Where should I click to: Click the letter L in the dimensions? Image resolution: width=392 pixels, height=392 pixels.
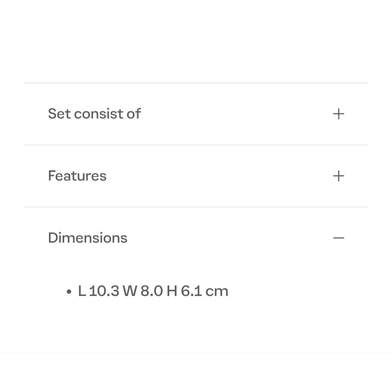click(x=82, y=291)
